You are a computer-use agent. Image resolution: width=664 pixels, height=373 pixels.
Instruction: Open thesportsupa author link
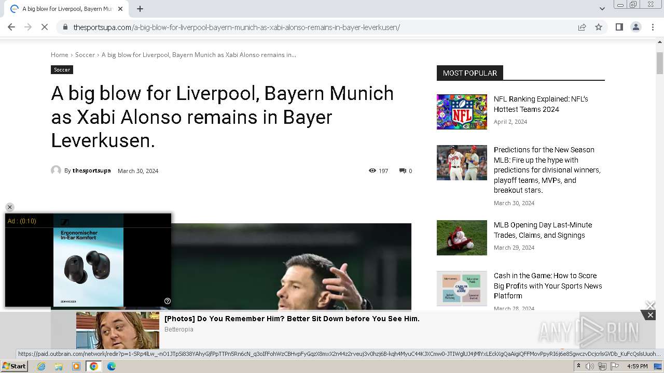(91, 170)
